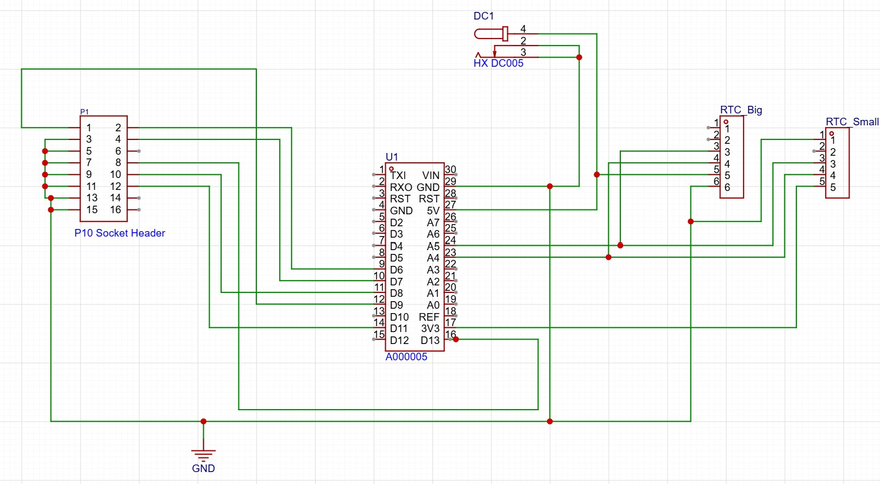The image size is (880, 484).
Task: Select the junction dot at DC1 pin 3 wire
Action: coord(579,58)
